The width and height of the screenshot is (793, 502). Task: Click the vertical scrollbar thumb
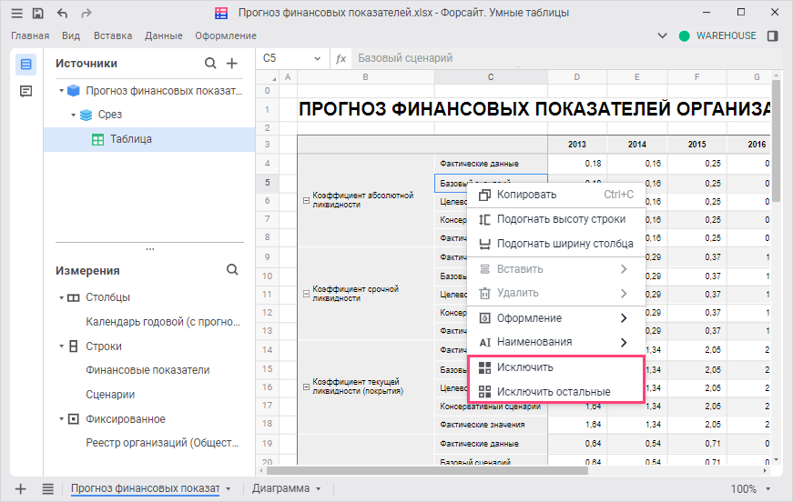click(x=778, y=140)
